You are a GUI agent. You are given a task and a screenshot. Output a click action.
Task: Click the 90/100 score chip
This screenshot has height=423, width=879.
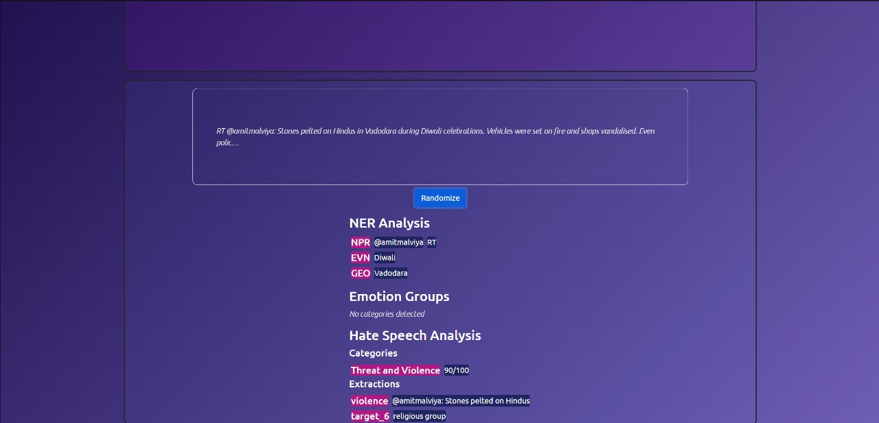pyautogui.click(x=456, y=370)
